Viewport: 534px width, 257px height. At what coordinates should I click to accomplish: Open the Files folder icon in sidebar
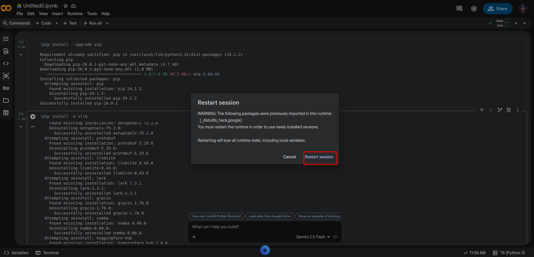coord(6,100)
